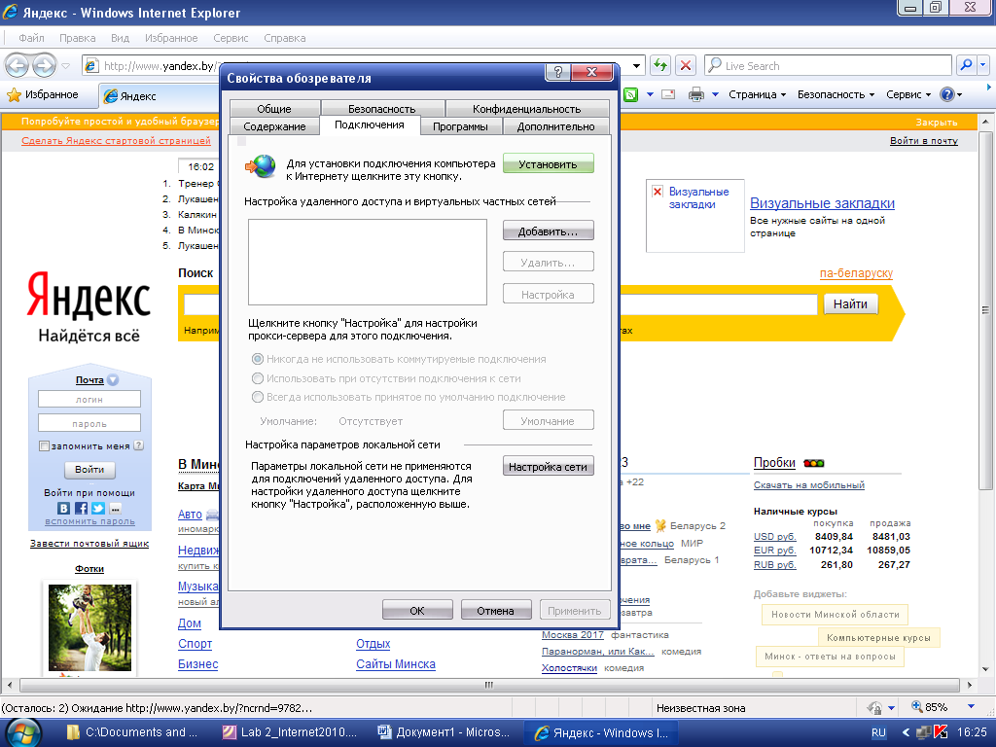Expand the printer options dropdown arrow

coord(715,94)
